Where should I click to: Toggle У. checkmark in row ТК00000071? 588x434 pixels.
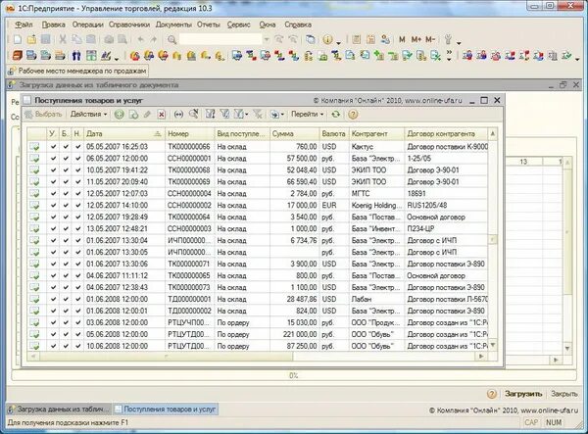(x=53, y=264)
